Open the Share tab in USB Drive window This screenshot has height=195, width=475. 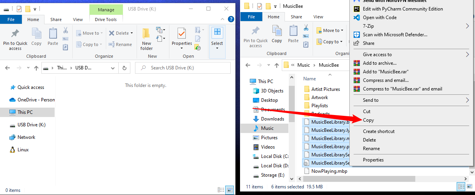click(56, 19)
